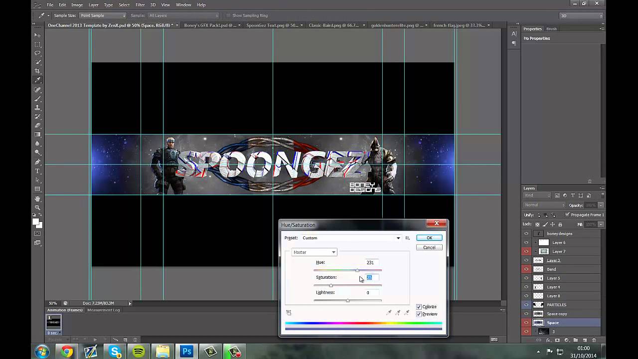The height and width of the screenshot is (359, 638).
Task: Open the Sample All Layers dropdown
Action: 183,15
